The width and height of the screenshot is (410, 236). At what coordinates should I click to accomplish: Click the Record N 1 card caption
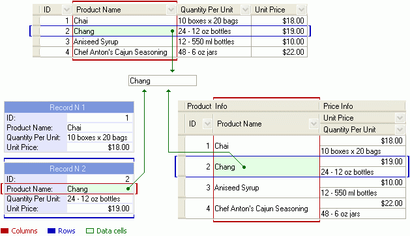69,108
